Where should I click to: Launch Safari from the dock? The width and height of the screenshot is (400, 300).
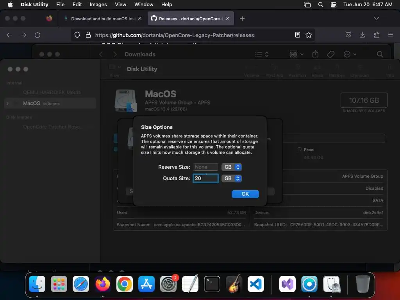click(x=81, y=284)
